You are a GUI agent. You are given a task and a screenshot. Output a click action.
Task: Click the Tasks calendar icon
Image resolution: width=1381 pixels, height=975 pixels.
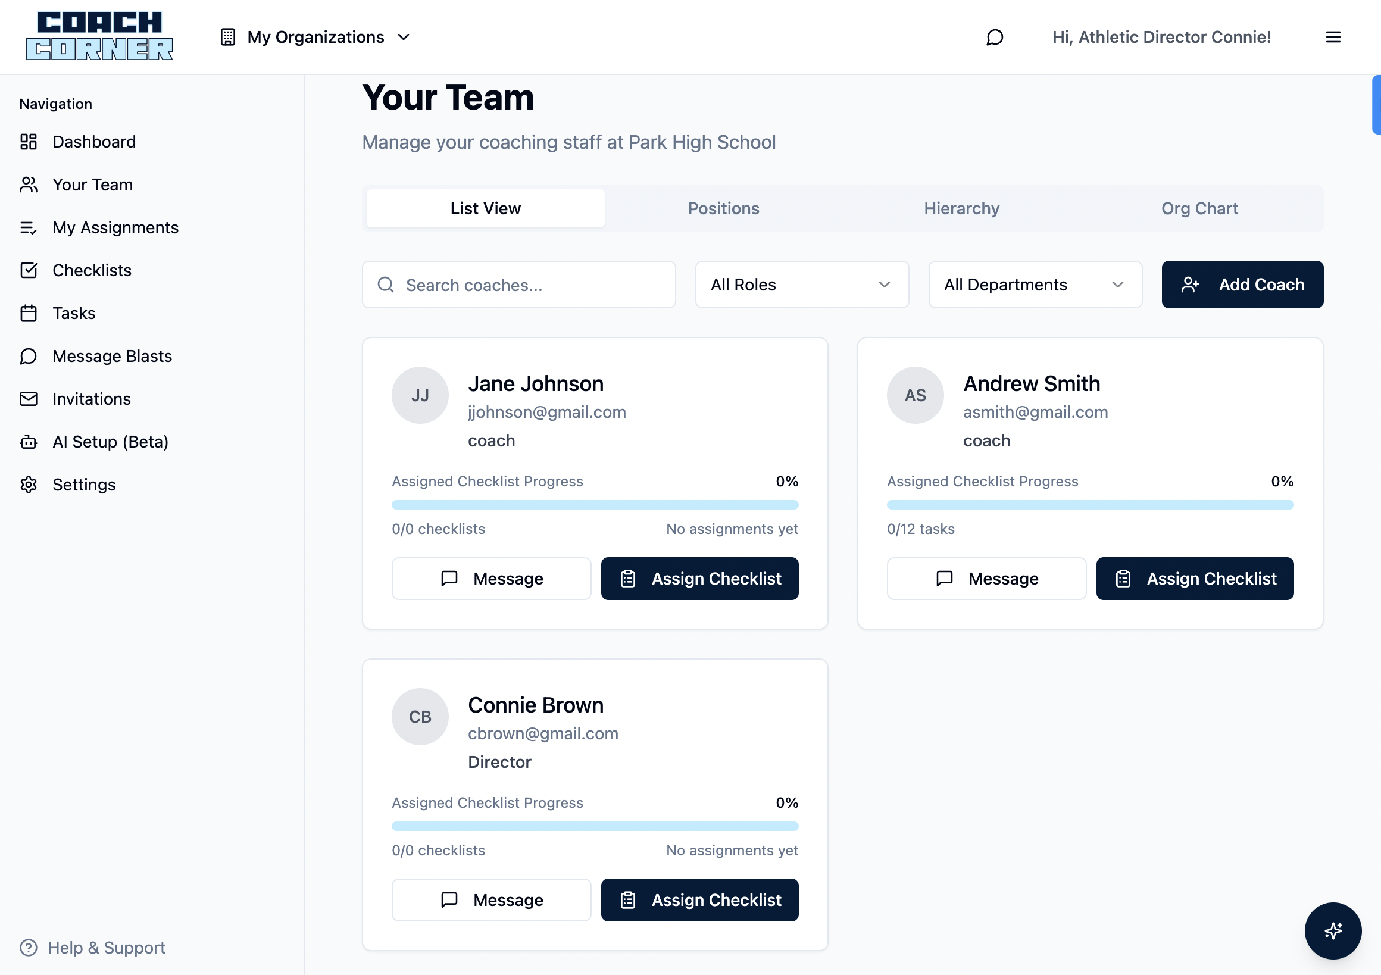point(28,313)
